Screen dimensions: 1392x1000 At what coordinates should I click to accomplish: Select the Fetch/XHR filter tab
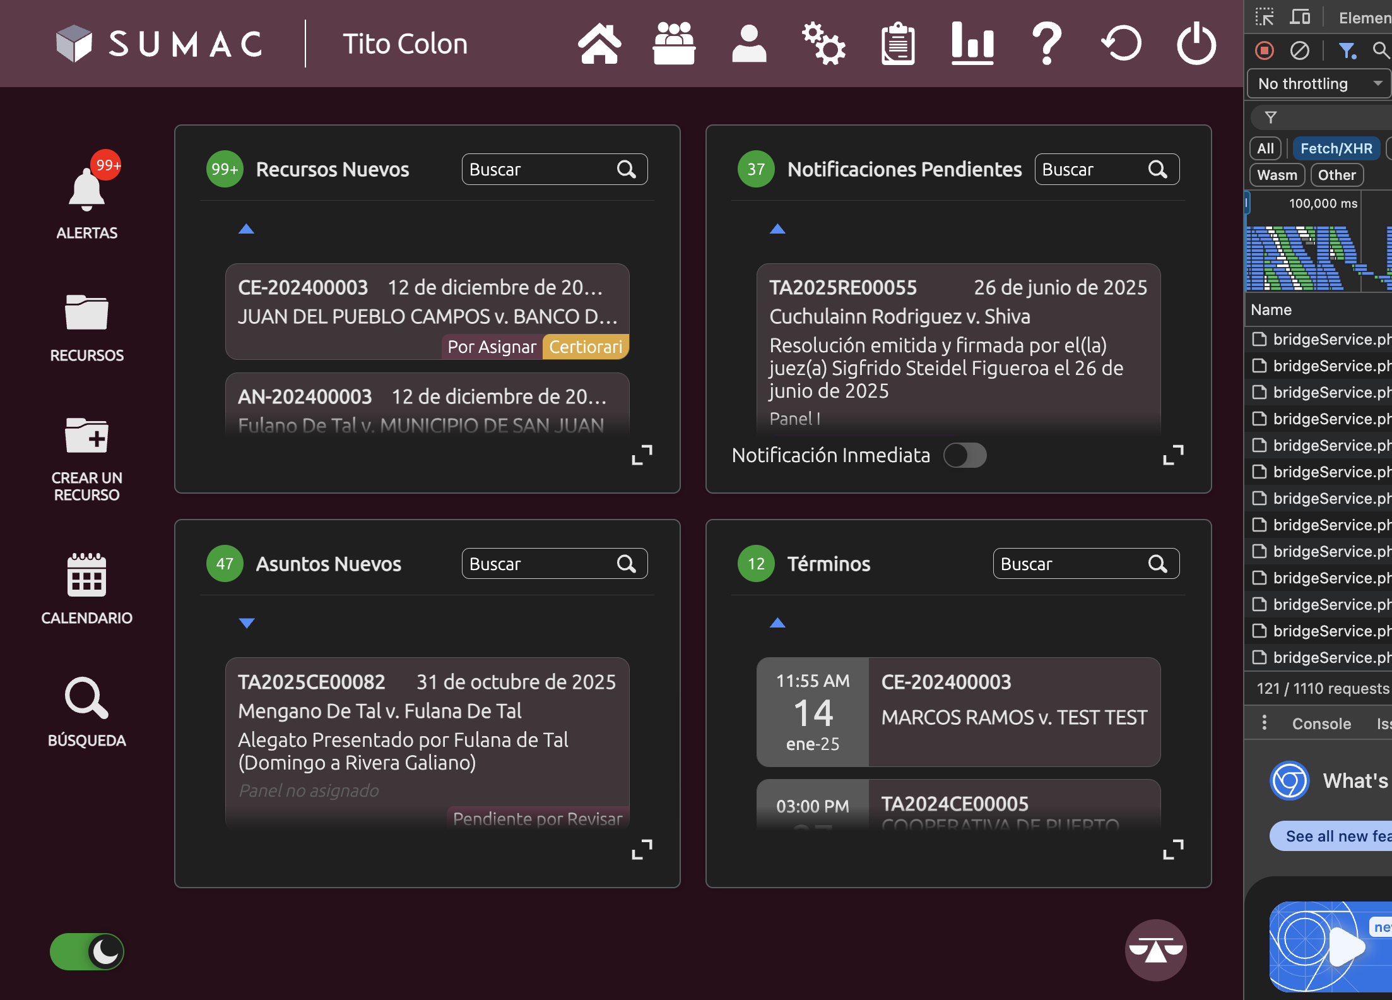[x=1336, y=148]
